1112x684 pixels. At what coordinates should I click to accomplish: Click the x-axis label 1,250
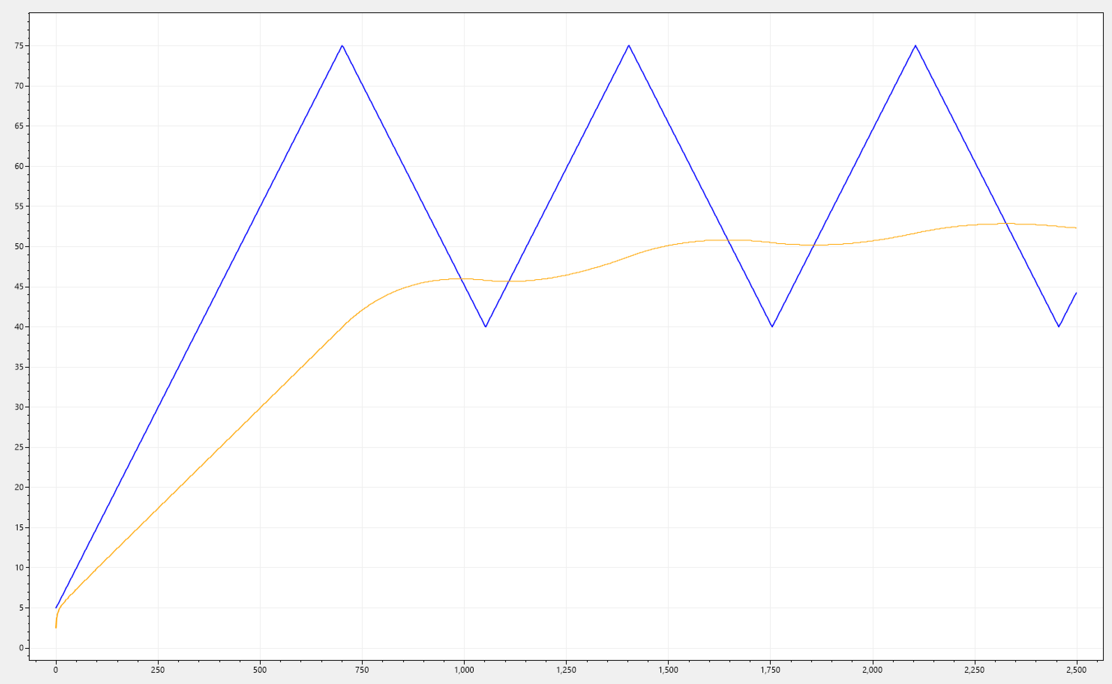pos(566,670)
